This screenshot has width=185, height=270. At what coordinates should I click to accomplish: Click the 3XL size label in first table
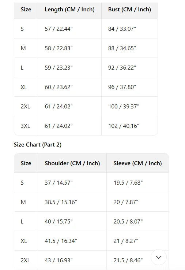[25, 126]
